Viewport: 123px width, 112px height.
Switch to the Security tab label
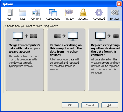pos(83,19)
